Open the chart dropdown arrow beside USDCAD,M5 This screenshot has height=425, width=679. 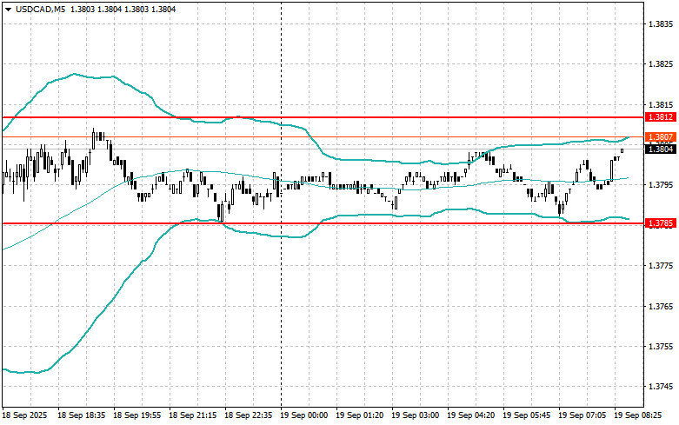[x=8, y=9]
